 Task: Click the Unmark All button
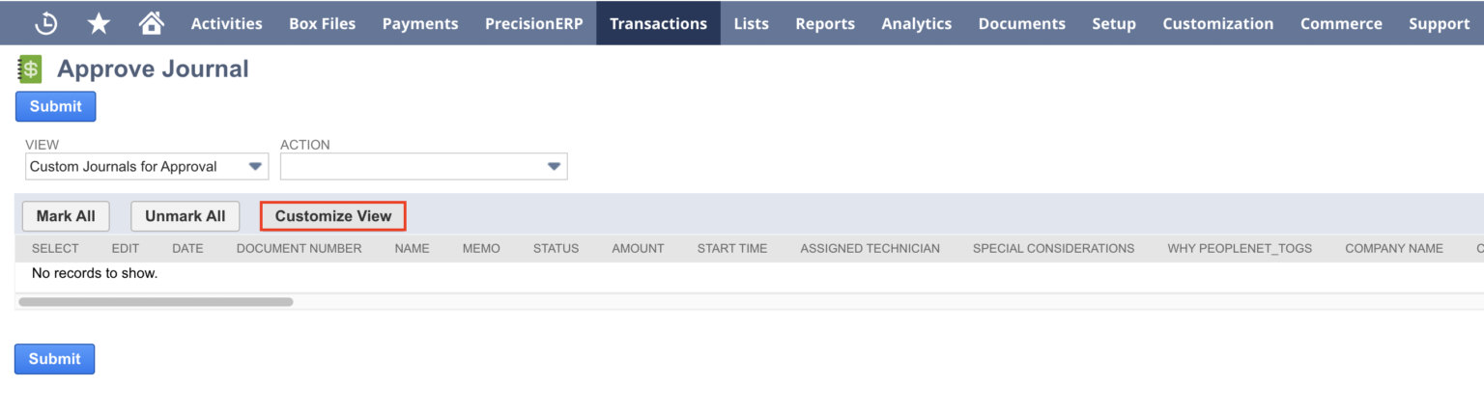[185, 216]
